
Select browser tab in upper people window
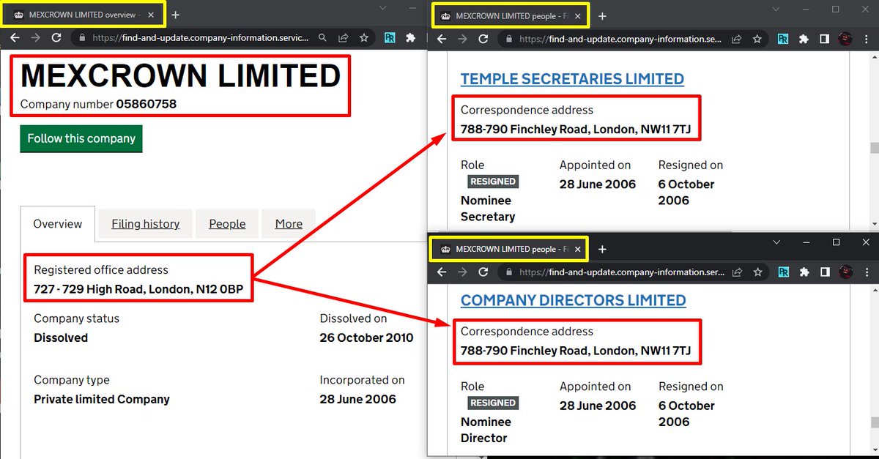pos(510,16)
